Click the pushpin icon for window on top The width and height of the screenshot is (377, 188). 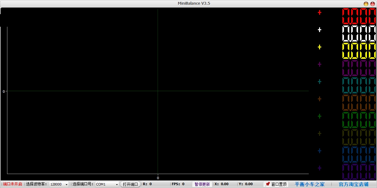click(267, 184)
